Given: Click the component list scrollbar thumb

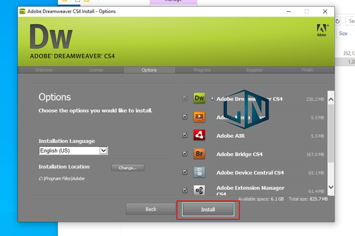Looking at the screenshot, I should [x=331, y=133].
